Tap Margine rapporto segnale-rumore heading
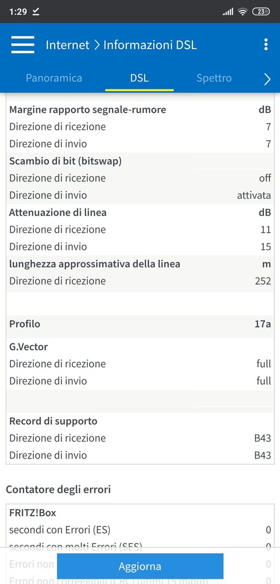The image size is (280, 584). pos(88,110)
